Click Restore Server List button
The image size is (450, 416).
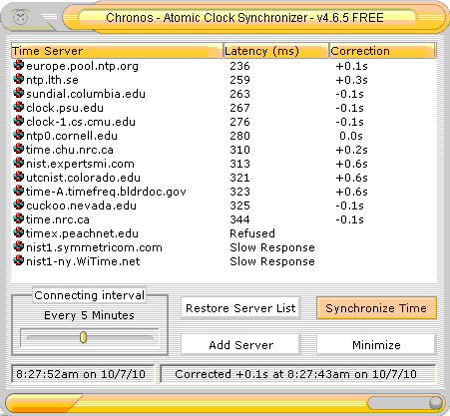tap(240, 308)
